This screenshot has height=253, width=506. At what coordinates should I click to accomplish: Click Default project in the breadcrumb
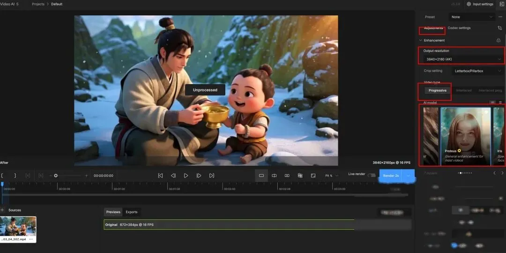(x=57, y=4)
